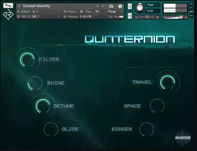Screen dimensions: 197x151
Task: Click the volume minus button
Action: coord(164,17)
